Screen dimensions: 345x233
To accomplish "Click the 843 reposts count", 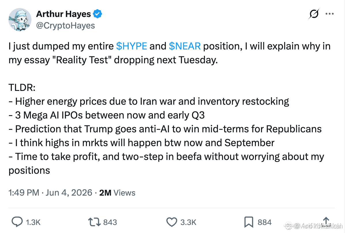I will click(110, 222).
